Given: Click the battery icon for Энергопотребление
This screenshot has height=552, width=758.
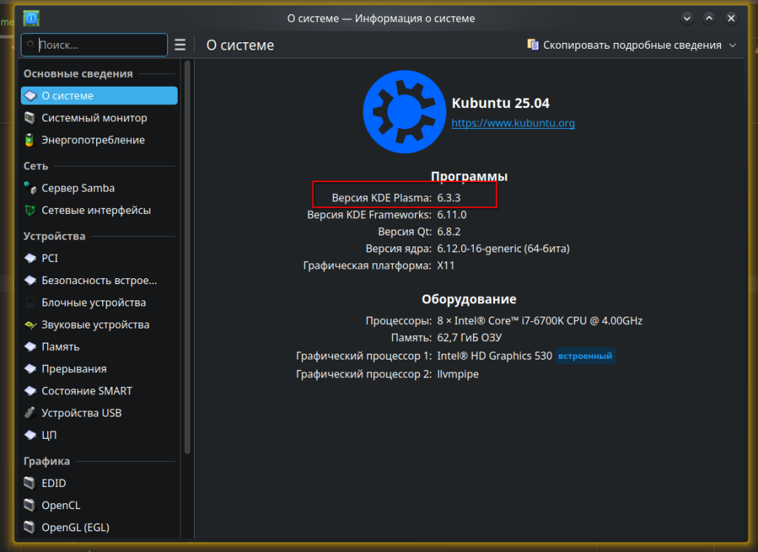Looking at the screenshot, I should coord(30,140).
